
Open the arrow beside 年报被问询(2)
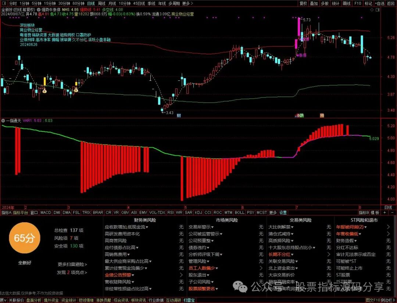(389, 227)
